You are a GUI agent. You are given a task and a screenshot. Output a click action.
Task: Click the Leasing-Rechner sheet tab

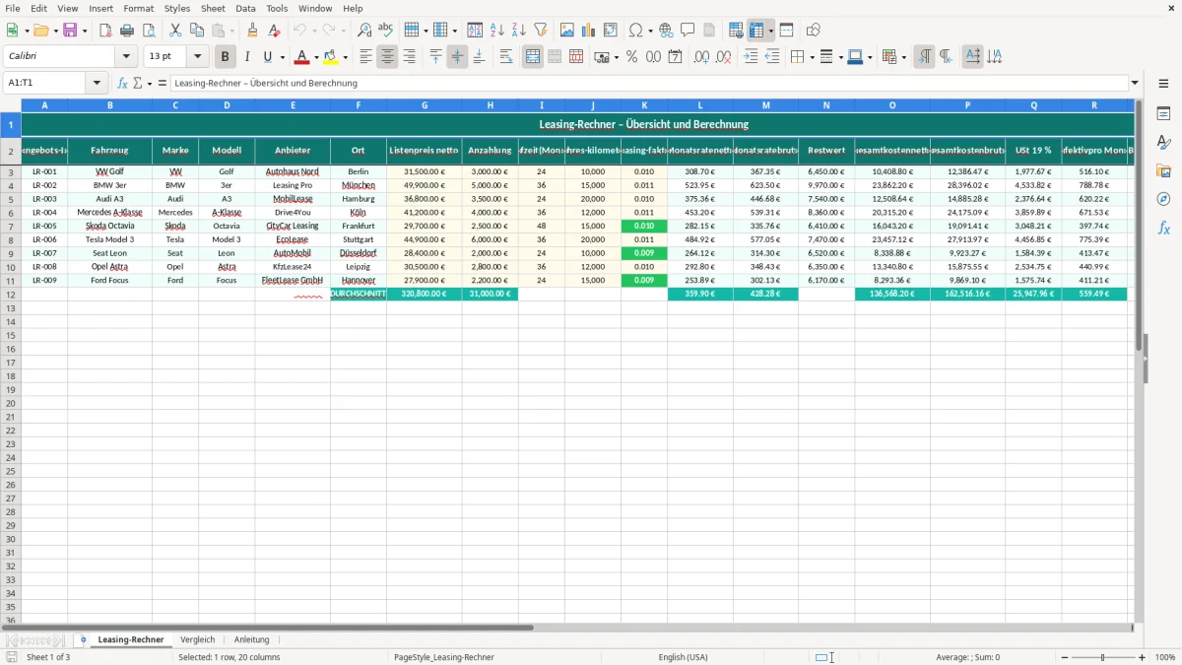[131, 639]
